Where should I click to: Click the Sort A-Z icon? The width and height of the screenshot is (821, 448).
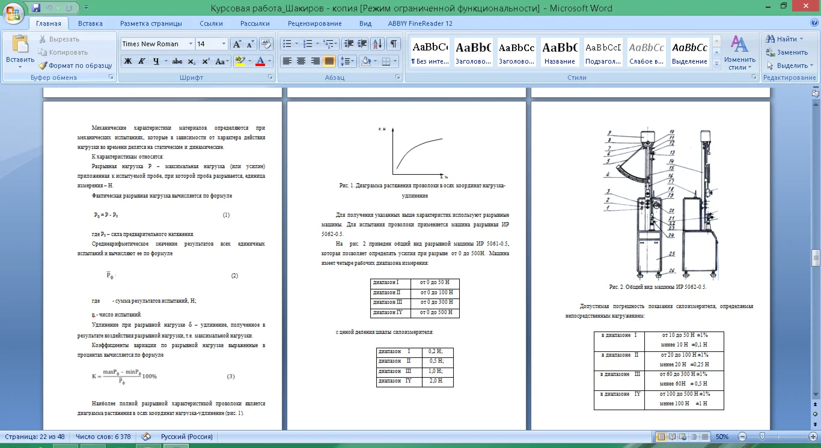click(377, 44)
